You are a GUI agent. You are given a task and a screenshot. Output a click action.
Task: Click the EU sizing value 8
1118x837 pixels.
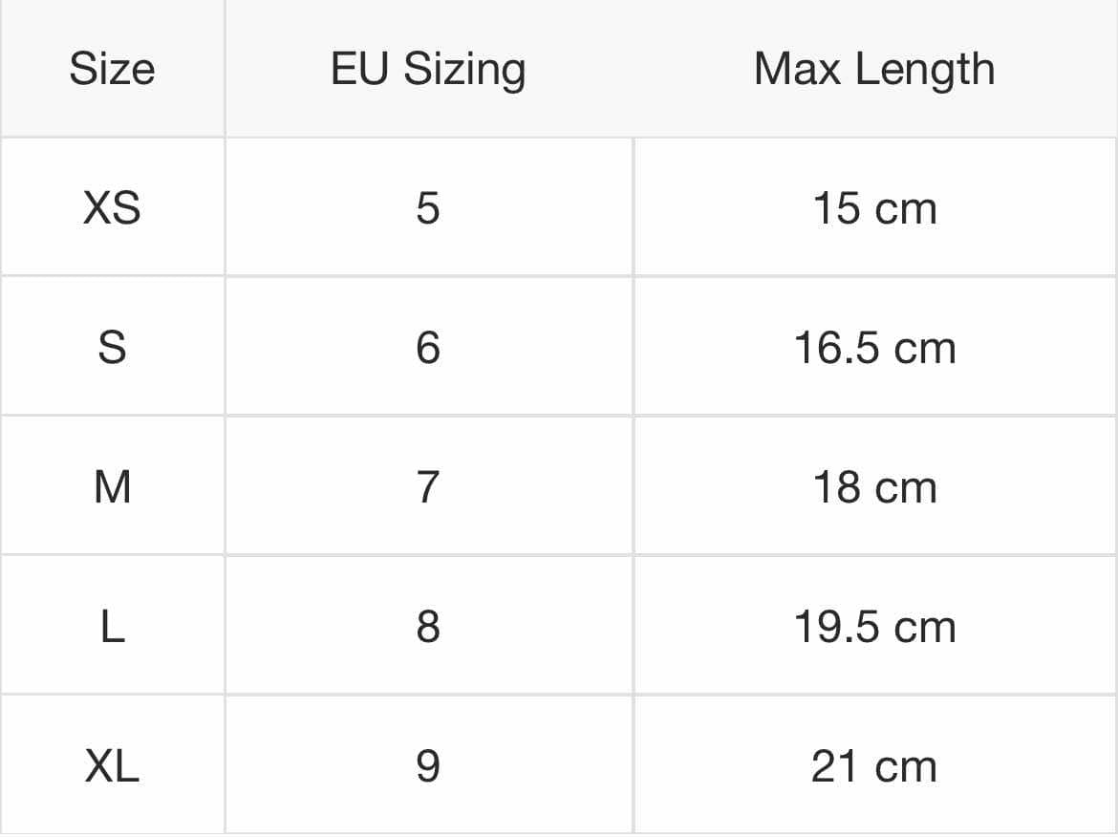(x=428, y=626)
